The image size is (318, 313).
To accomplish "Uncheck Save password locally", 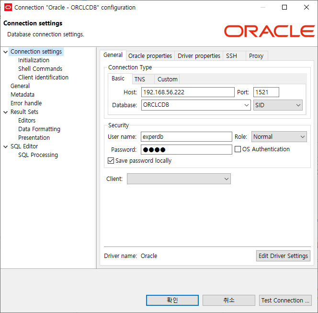I will click(x=111, y=160).
